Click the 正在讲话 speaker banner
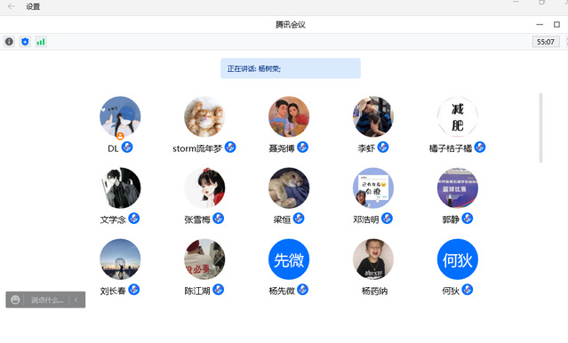The image size is (568, 343). [291, 68]
